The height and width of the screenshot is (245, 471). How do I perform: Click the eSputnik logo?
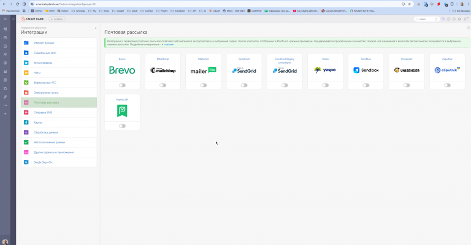click(x=447, y=70)
